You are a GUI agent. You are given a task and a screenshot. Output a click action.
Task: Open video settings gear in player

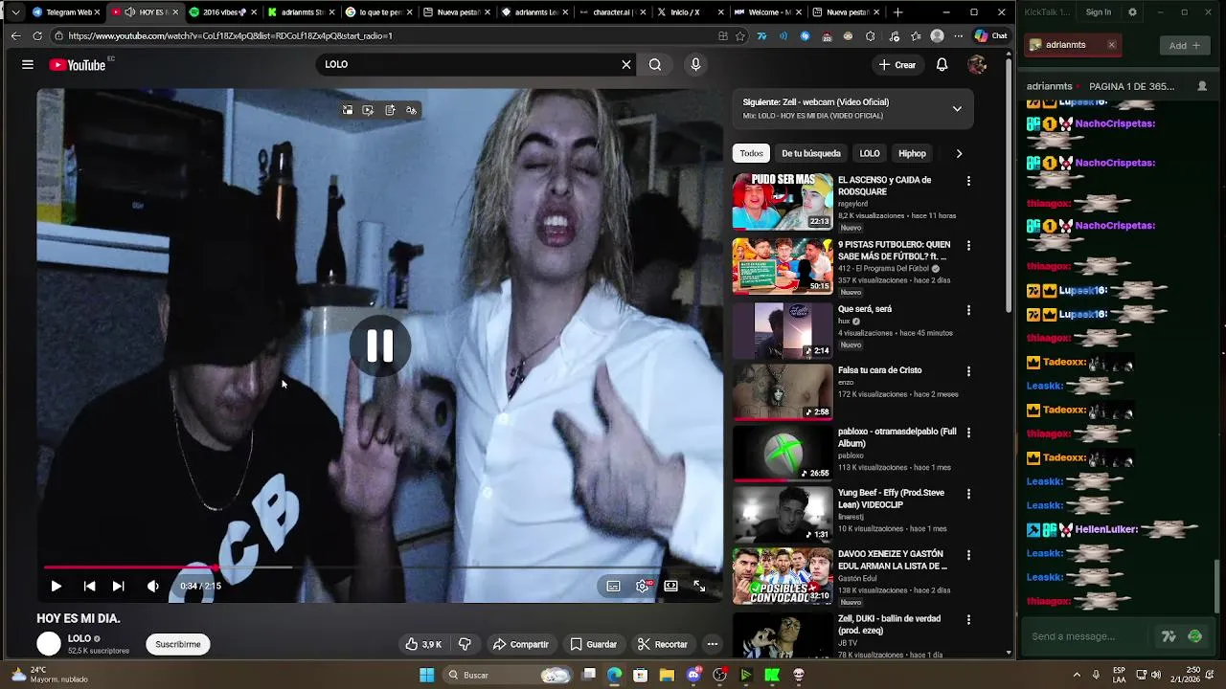643,586
